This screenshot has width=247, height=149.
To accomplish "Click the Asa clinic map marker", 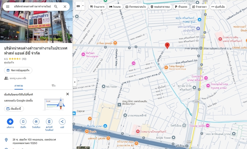I will tap(119, 105).
